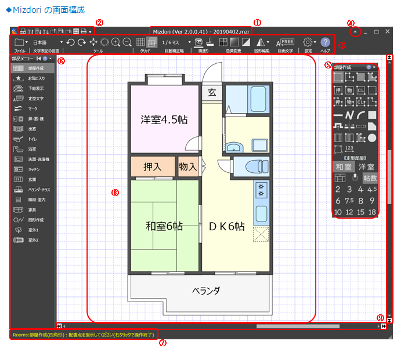The image size is (408, 348).
Task: Choose preset room size 7.5
Action: coord(349,201)
